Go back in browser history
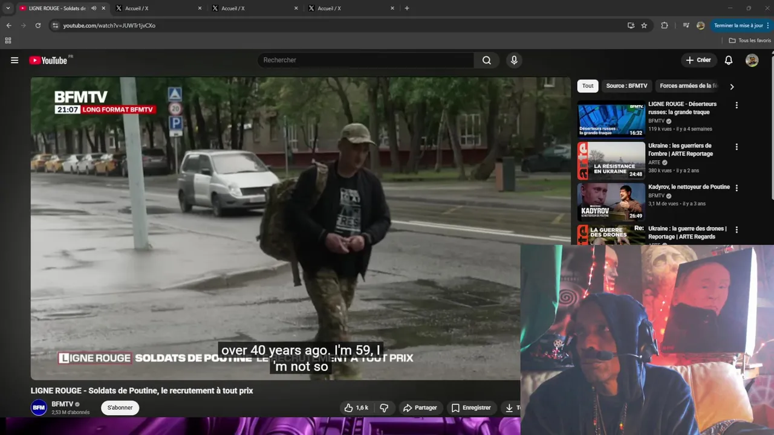 tap(8, 25)
